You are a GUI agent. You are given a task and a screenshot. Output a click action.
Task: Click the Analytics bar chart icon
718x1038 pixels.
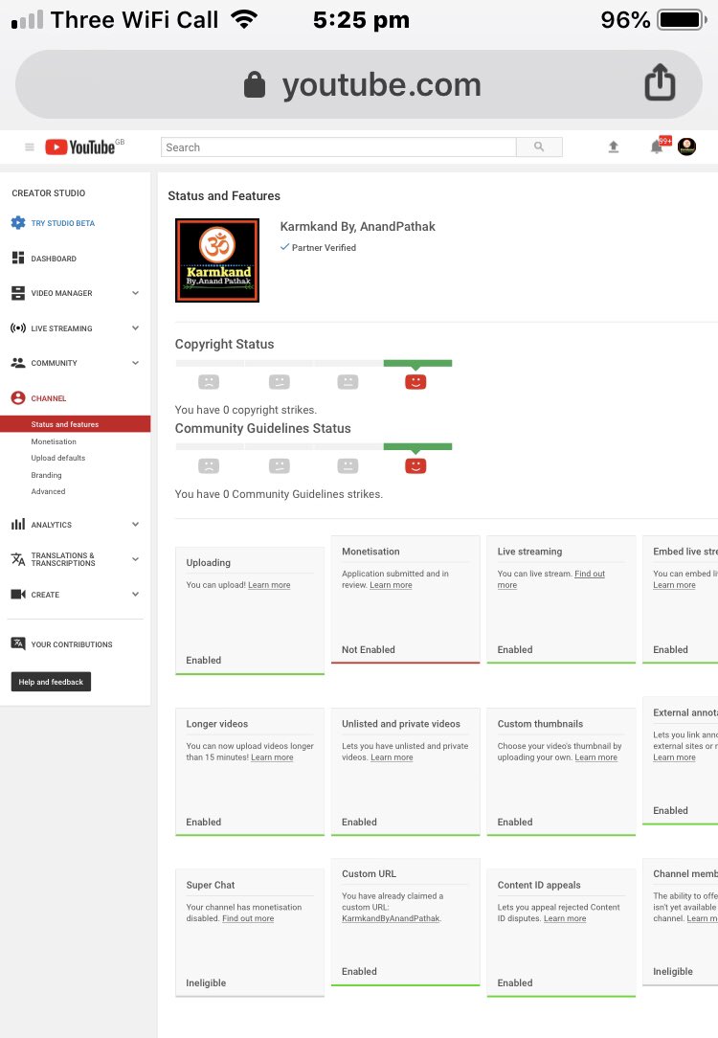coord(18,525)
